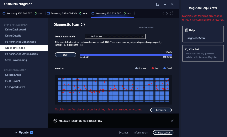Click the red error message below results
This screenshot has width=227, height=137.
(98, 109)
